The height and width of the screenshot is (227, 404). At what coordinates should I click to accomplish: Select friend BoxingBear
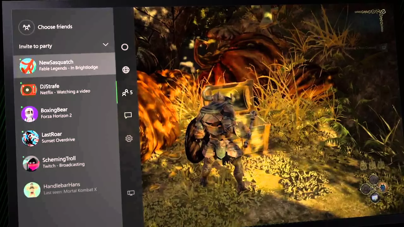coord(66,113)
